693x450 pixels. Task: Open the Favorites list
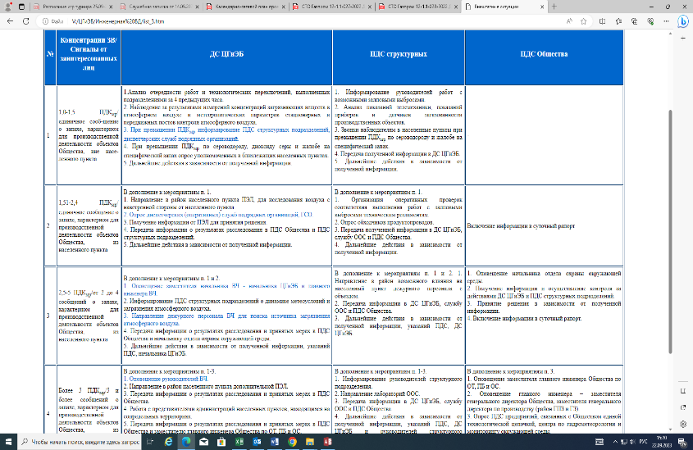[x=618, y=21]
